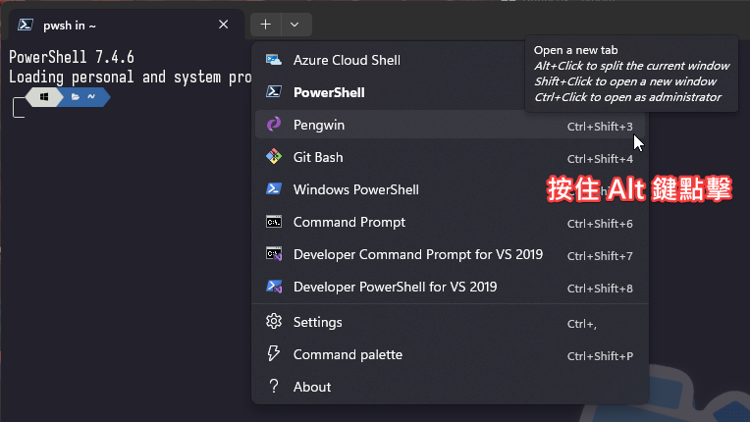Click the Git Bash icon

[x=274, y=157]
